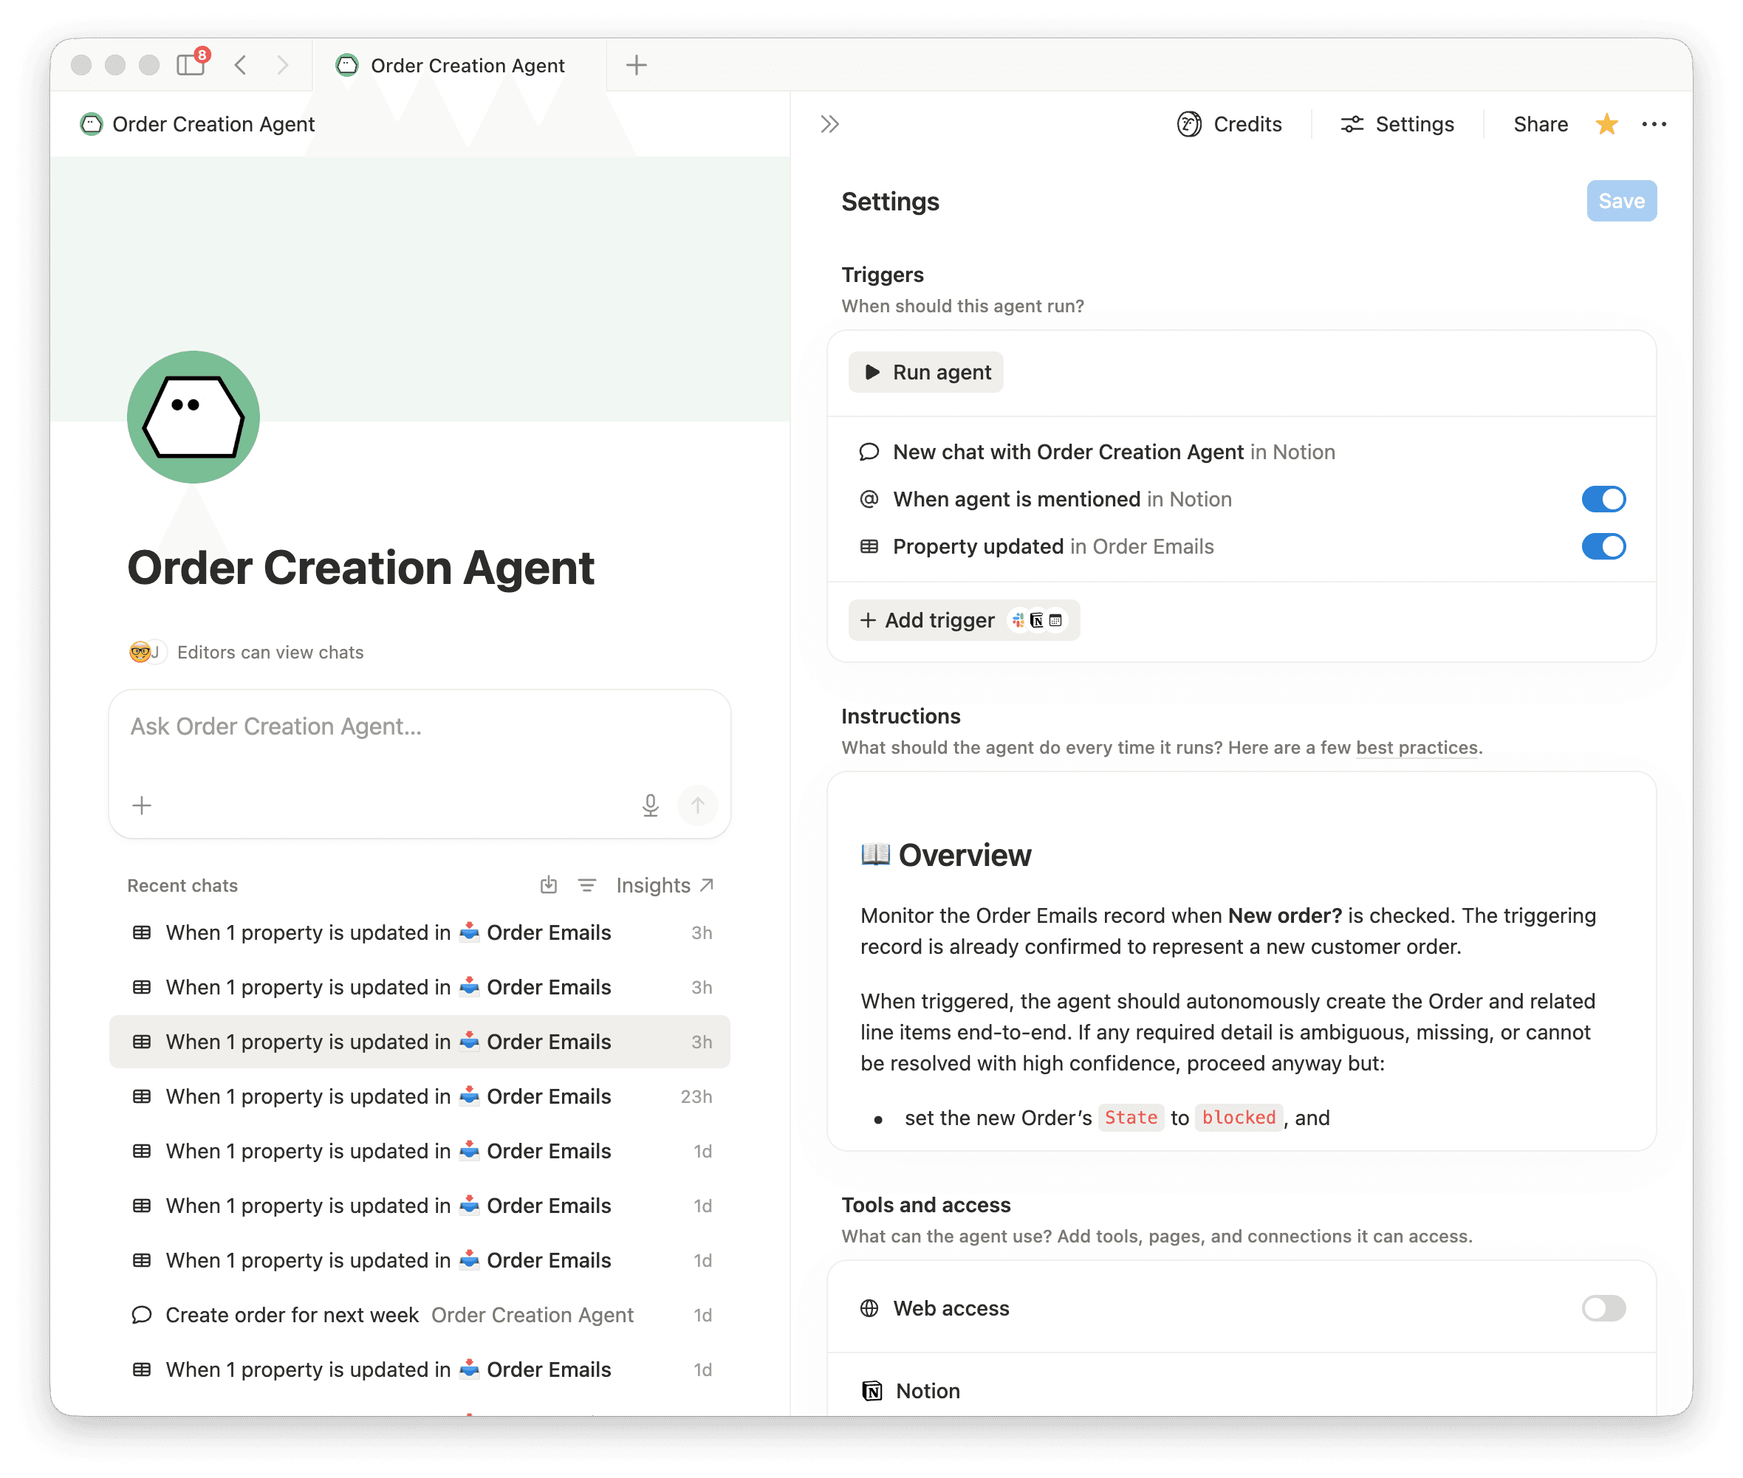Click the microphone voice input icon
Viewport: 1743px width, 1478px height.
pos(650,805)
